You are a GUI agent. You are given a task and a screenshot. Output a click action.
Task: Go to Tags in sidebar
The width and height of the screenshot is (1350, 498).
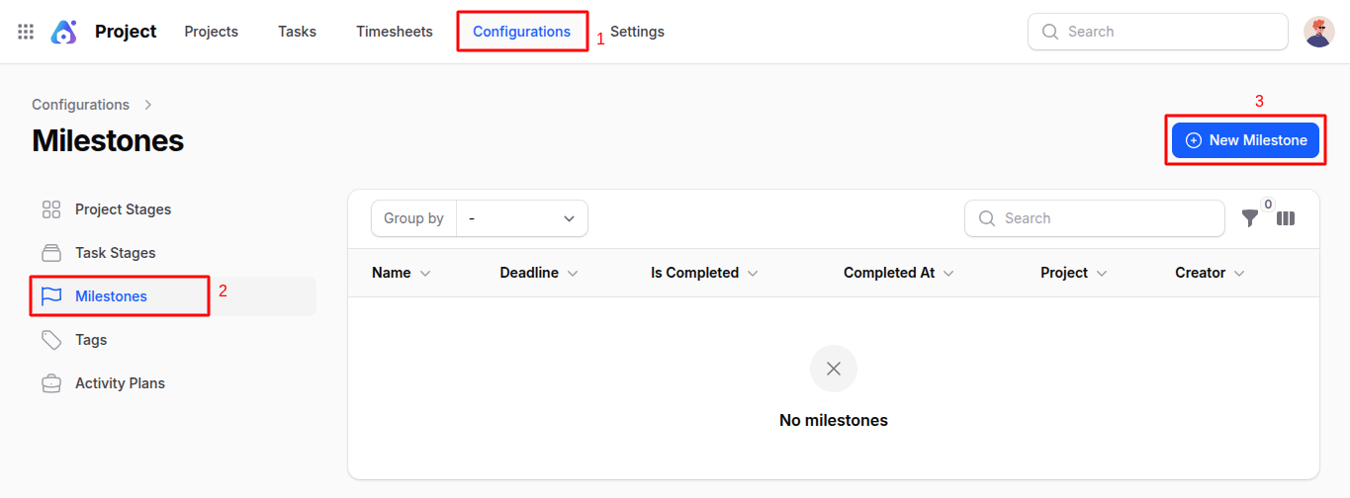(90, 340)
